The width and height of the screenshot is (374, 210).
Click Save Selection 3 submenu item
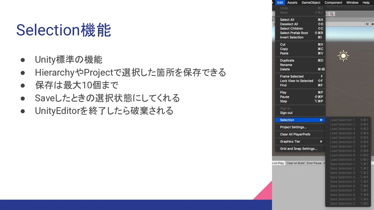(349, 173)
